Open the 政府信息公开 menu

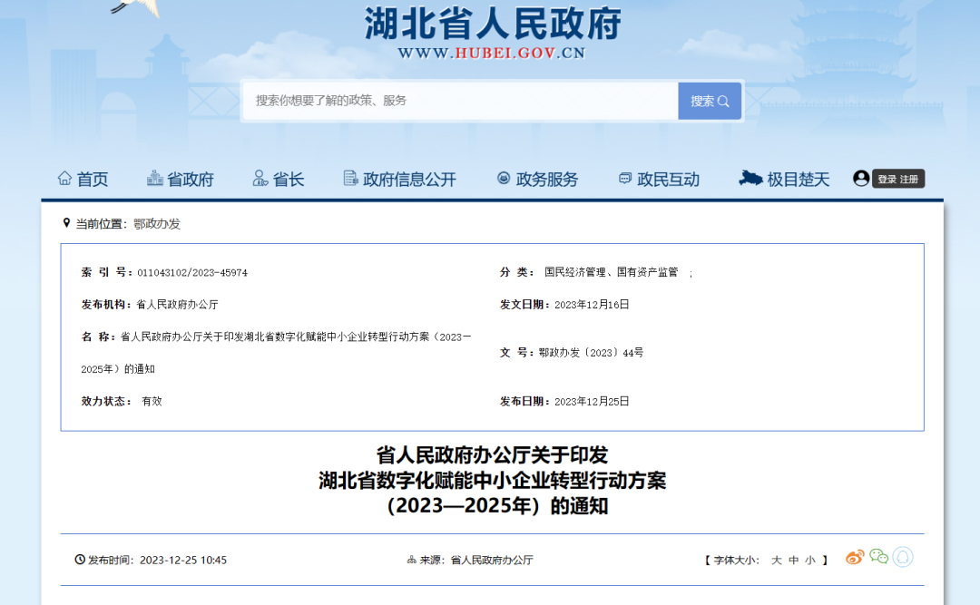(x=408, y=180)
